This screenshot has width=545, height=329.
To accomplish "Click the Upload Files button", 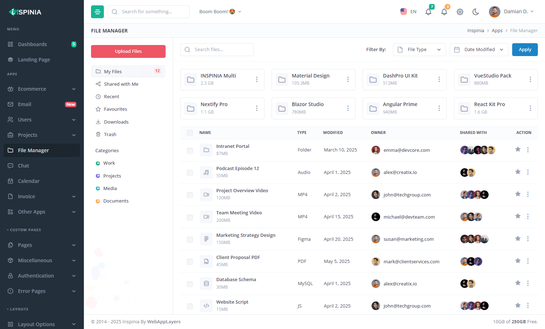I will (x=128, y=51).
